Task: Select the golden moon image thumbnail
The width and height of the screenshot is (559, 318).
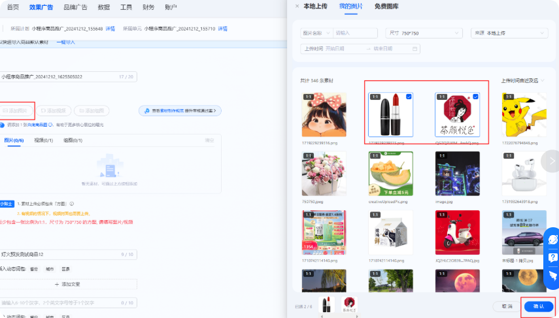Action: (524, 281)
